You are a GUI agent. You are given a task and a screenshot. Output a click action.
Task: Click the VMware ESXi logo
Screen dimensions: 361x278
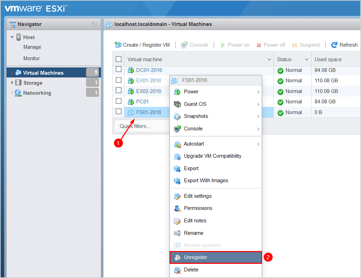pos(36,9)
